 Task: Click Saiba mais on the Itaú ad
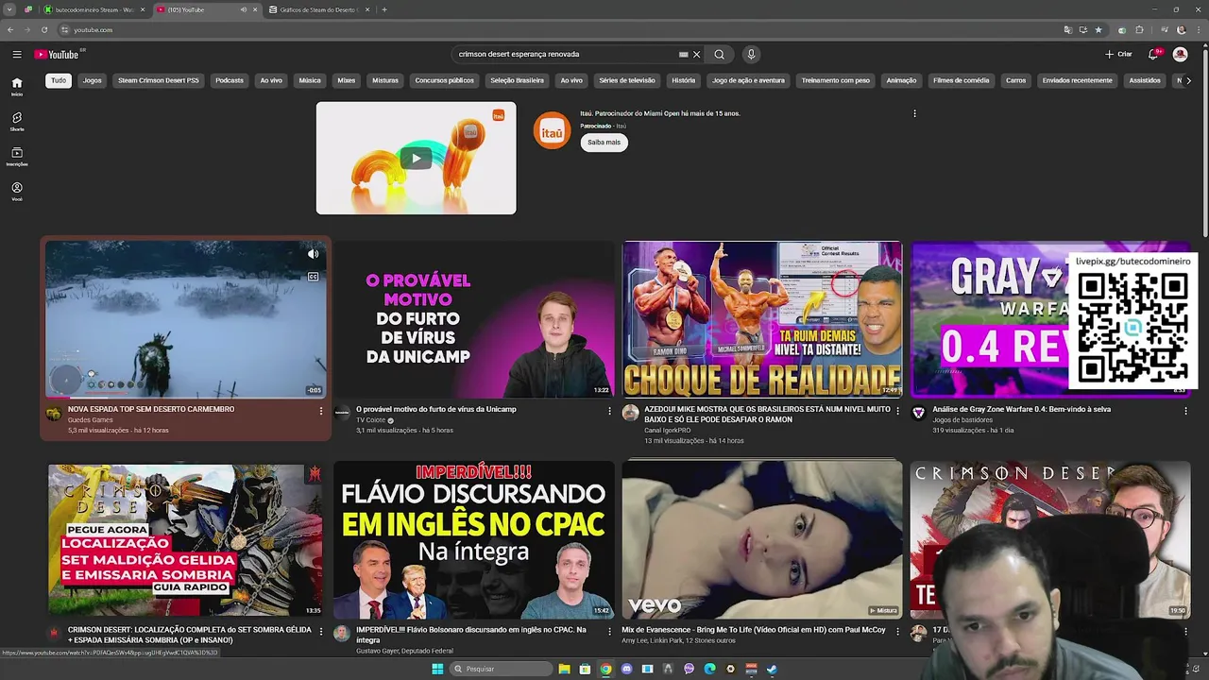pos(604,142)
